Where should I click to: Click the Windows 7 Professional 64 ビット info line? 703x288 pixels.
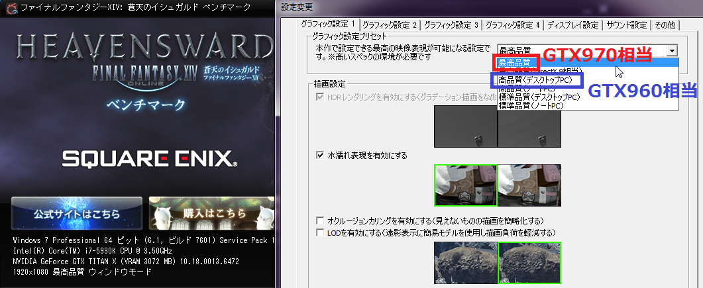coord(144,240)
